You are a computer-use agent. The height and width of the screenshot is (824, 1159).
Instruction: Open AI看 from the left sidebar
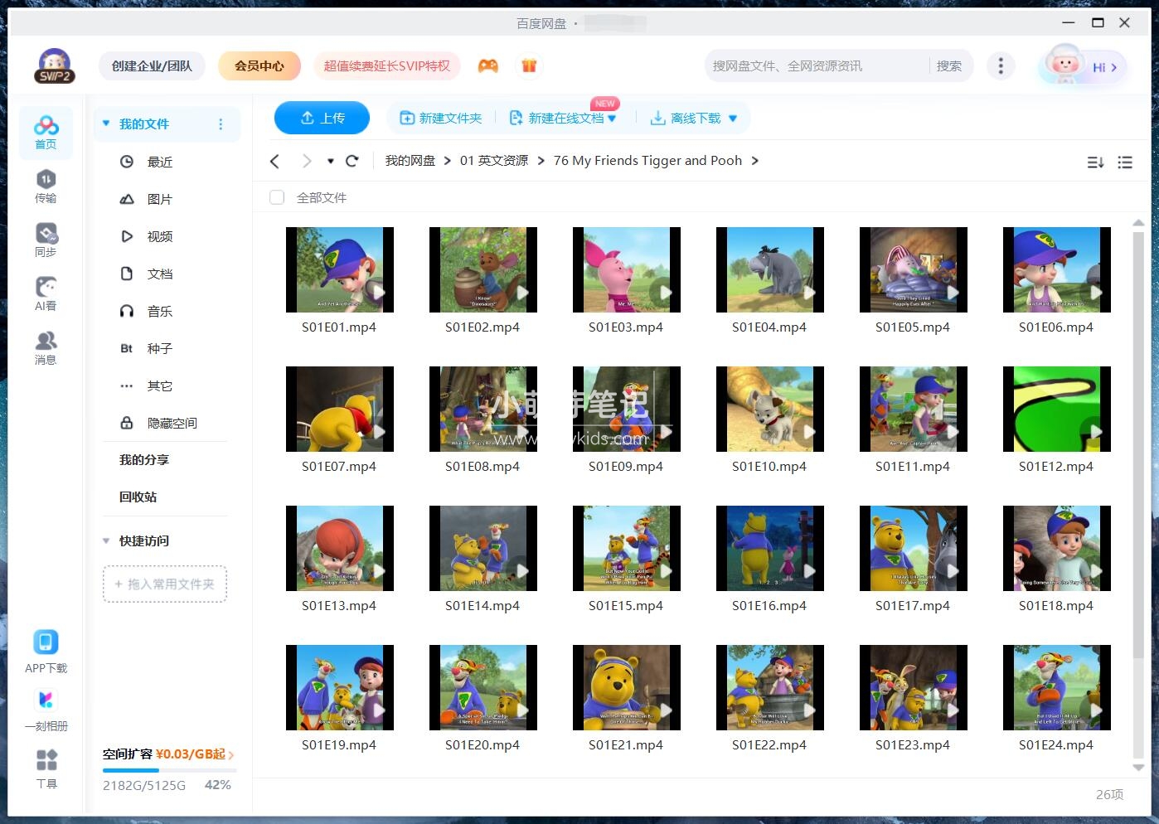46,293
